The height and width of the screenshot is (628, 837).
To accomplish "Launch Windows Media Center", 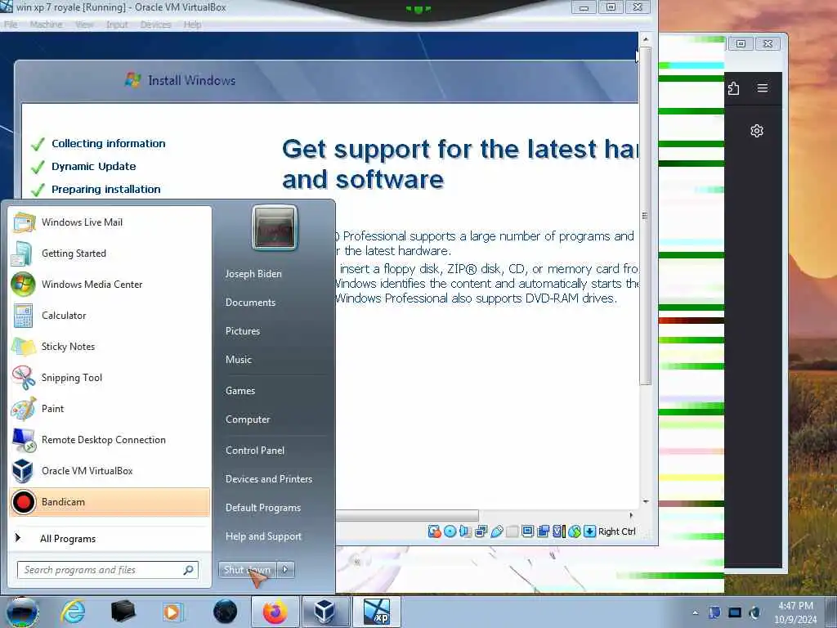I will 110,284.
